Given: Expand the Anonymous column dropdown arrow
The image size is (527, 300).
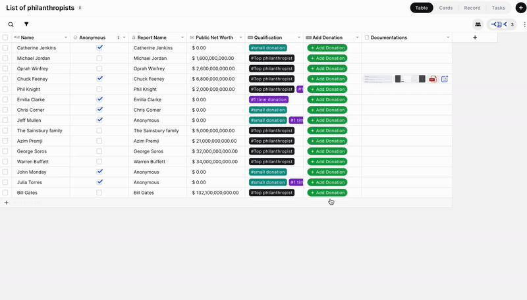Looking at the screenshot, I should tap(124, 37).
